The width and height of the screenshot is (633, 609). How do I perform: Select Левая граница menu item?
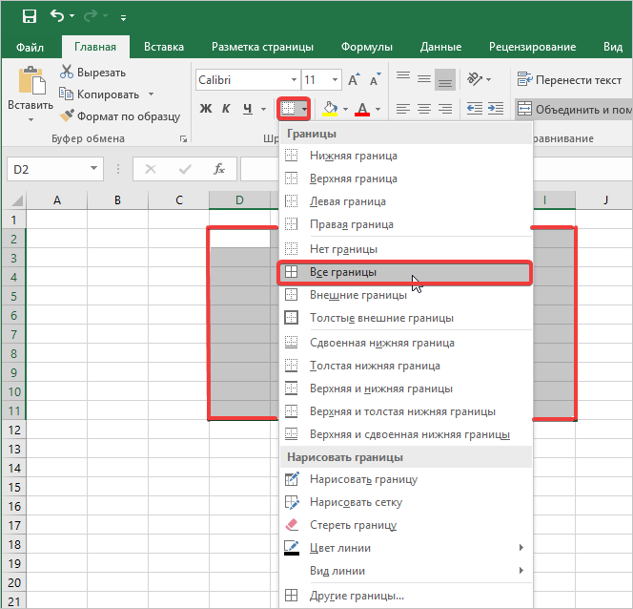click(406, 201)
